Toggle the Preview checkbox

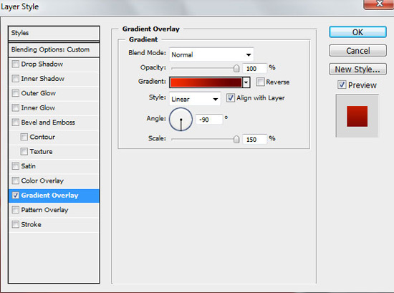point(342,85)
